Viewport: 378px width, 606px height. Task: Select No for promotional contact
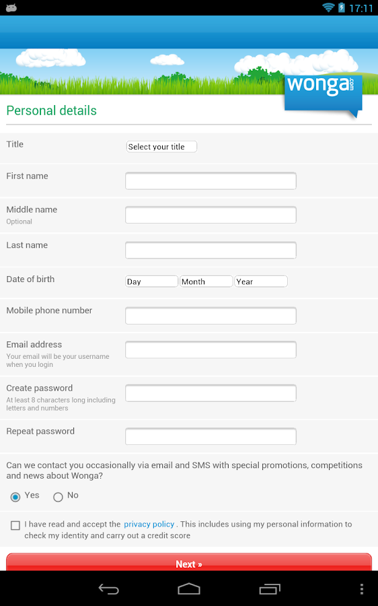click(58, 497)
